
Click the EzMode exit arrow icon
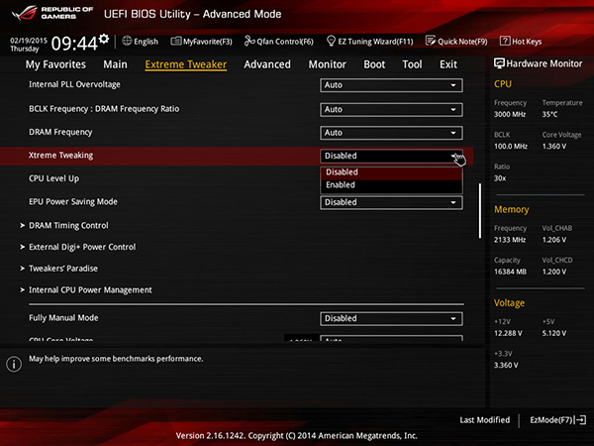point(580,420)
